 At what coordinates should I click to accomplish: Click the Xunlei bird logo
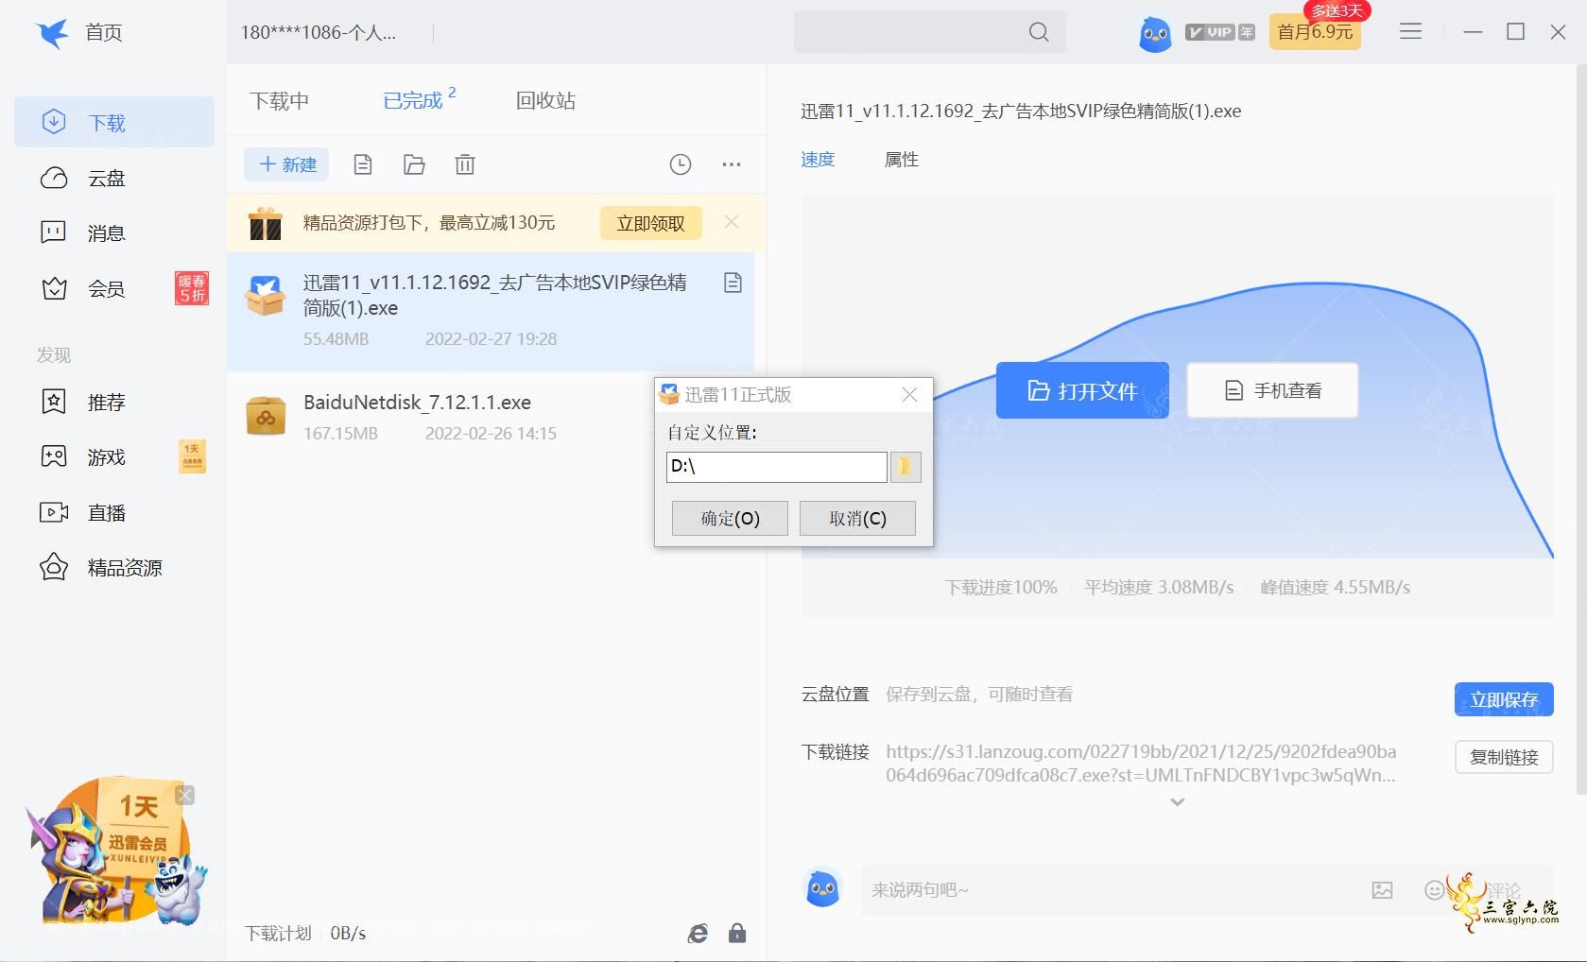coord(53,33)
